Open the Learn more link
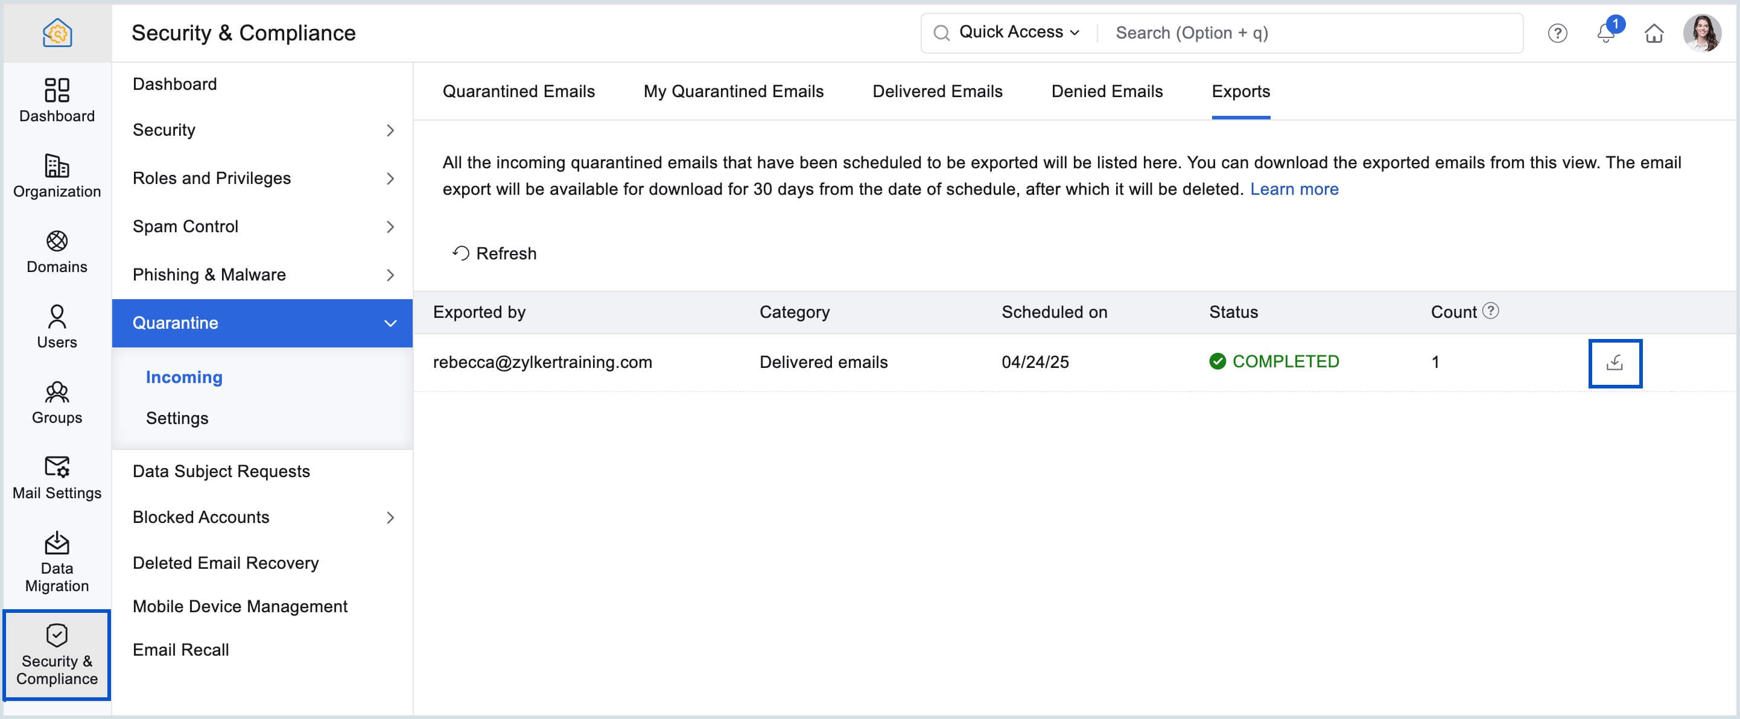Viewport: 1740px width, 719px height. tap(1294, 189)
